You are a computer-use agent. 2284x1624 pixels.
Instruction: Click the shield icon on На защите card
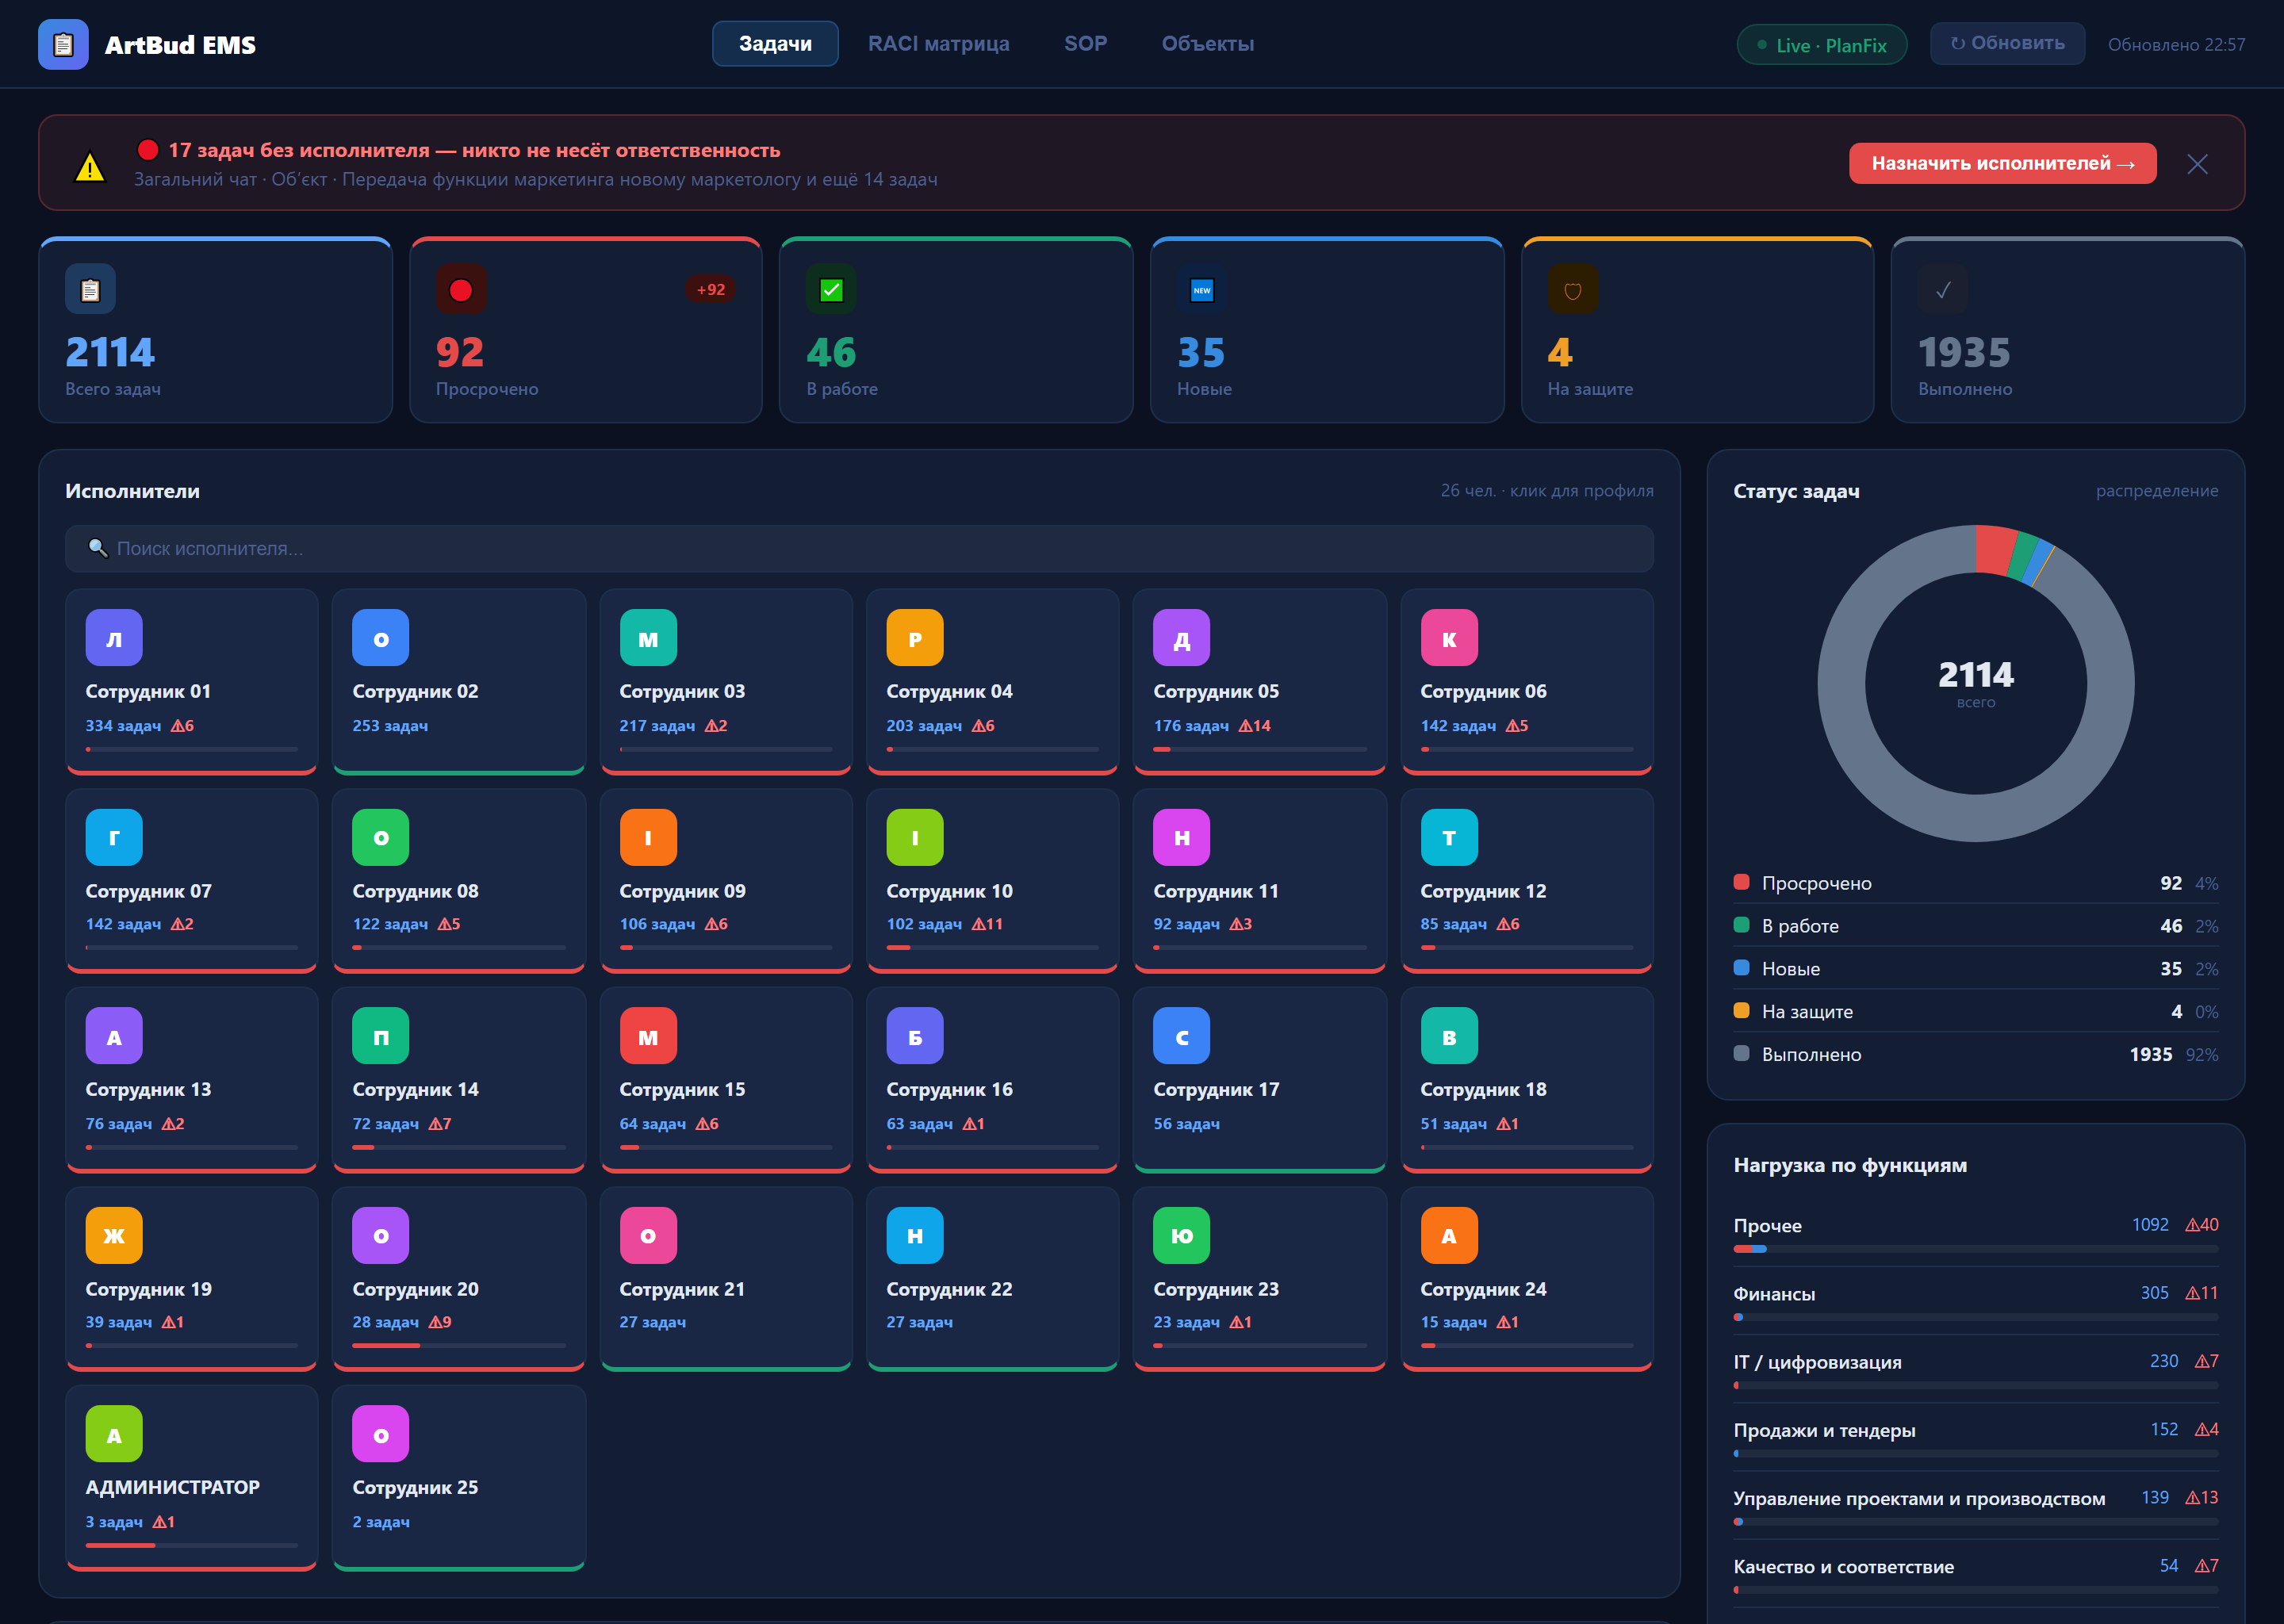pyautogui.click(x=1572, y=289)
